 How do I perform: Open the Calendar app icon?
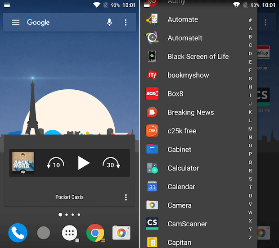[152, 187]
